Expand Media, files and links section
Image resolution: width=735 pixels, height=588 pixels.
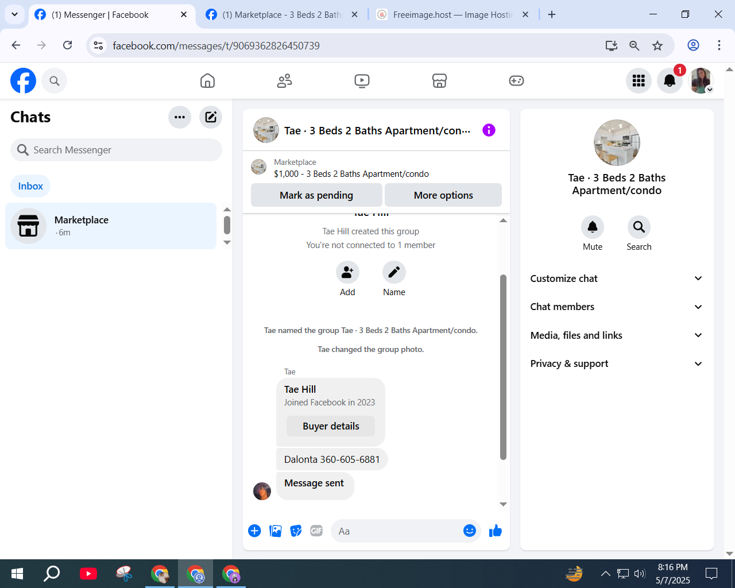(x=617, y=335)
